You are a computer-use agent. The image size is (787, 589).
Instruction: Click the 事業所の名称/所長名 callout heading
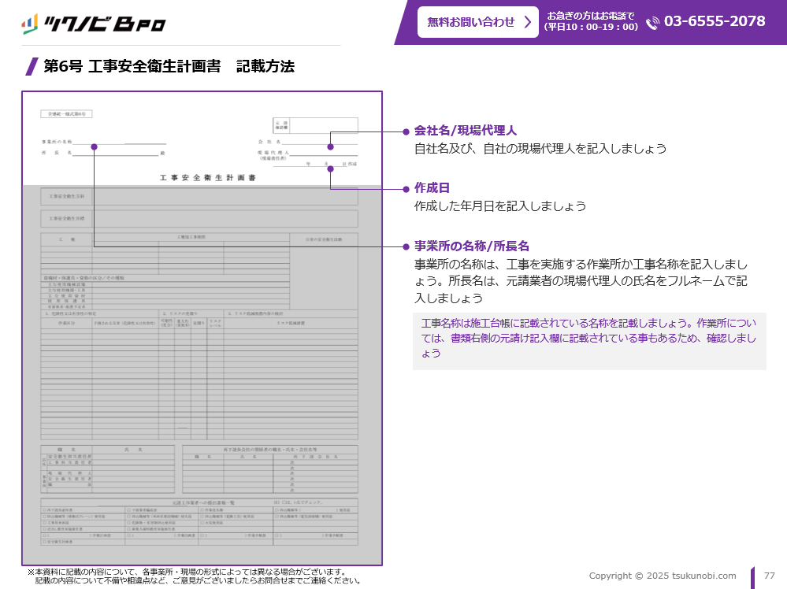point(471,246)
